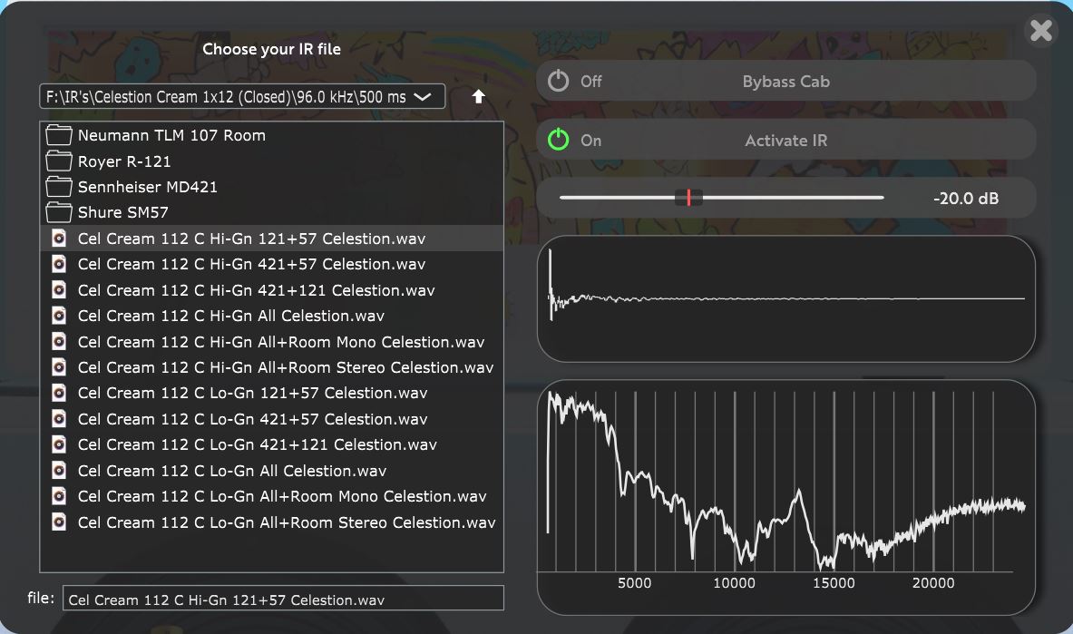This screenshot has height=634, width=1073.
Task: Click the Sennheiser MD421 folder icon
Action: pyautogui.click(x=59, y=186)
